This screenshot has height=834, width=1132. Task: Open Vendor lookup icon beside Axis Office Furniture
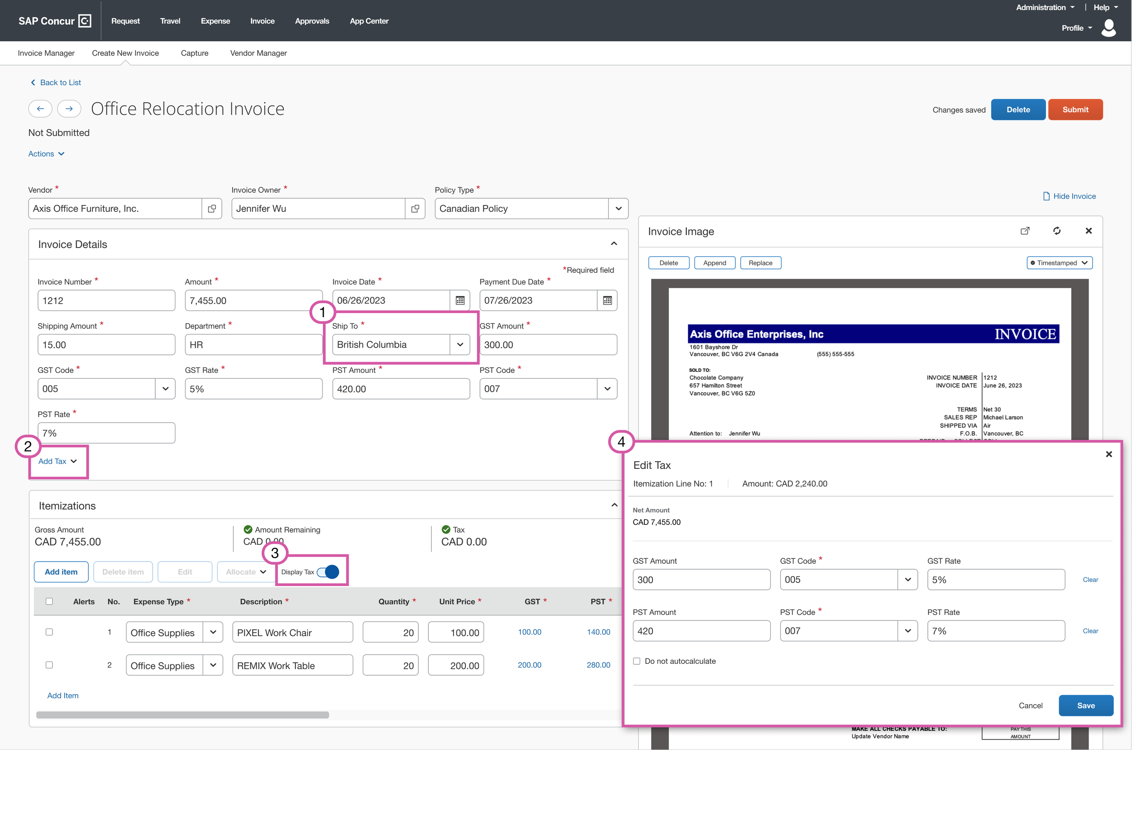[x=211, y=209]
